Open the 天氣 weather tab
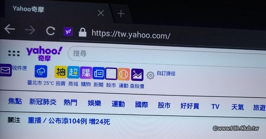The image size is (266, 139). click(x=238, y=107)
